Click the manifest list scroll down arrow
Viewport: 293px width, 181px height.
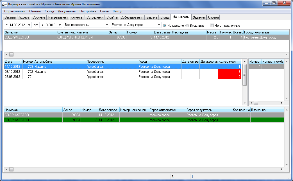245,103
